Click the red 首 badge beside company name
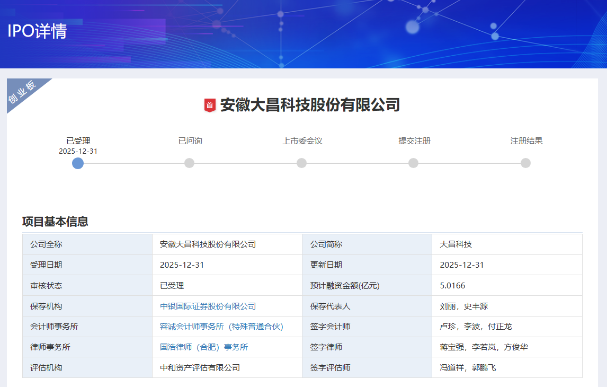Image resolution: width=607 pixels, height=387 pixels. click(210, 105)
